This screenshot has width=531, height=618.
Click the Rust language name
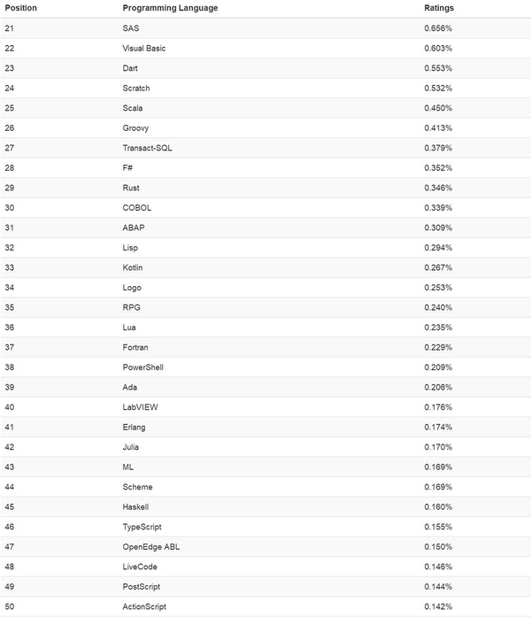(131, 188)
